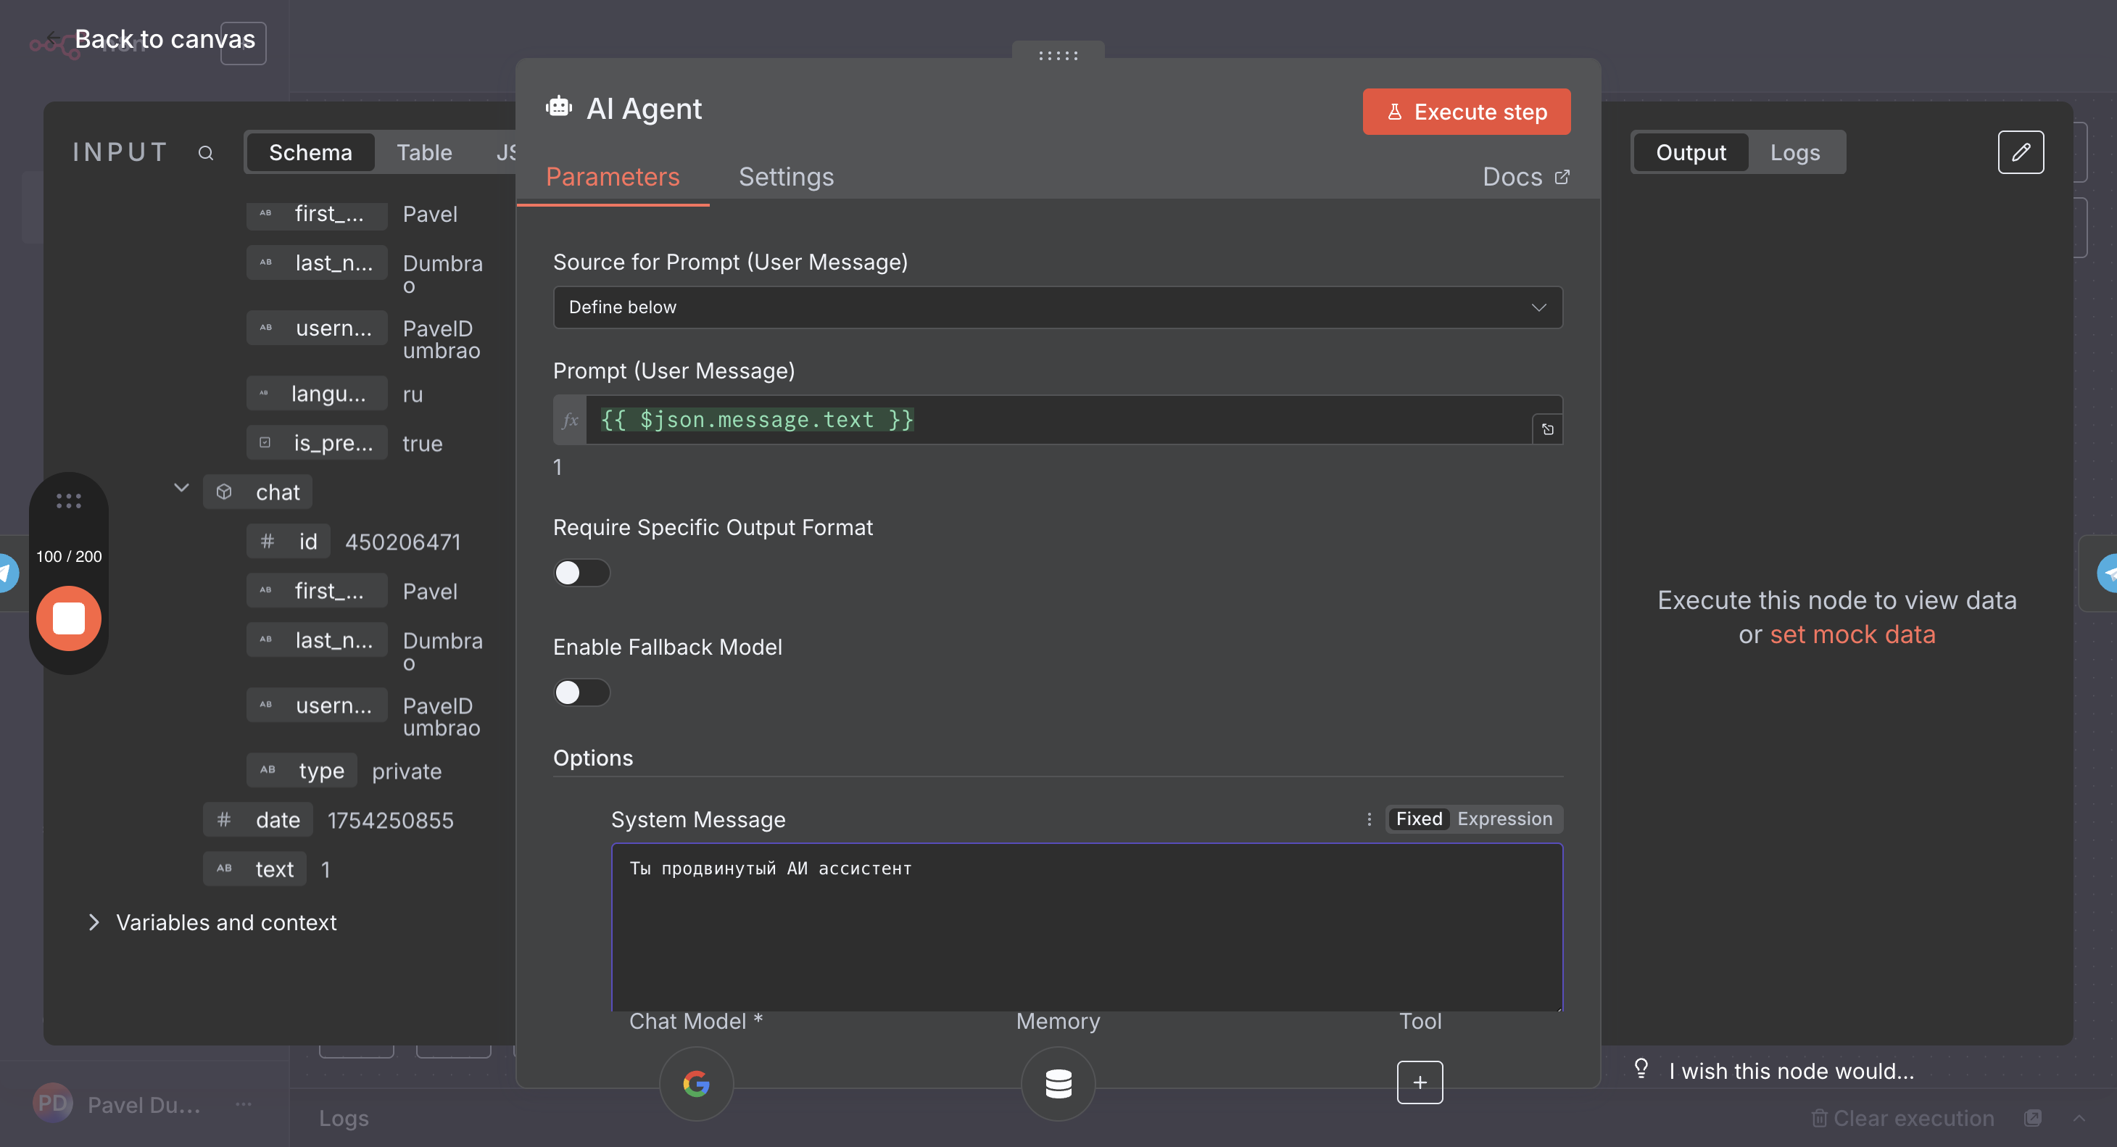Toggle Require Specific Output Format switch
The width and height of the screenshot is (2117, 1147).
[581, 573]
